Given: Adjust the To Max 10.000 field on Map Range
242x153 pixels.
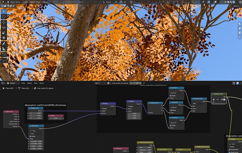Looking at the screenshot, I should point(36,148).
